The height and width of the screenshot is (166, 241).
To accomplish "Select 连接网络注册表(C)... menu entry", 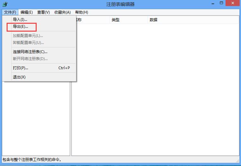I will [39, 52].
